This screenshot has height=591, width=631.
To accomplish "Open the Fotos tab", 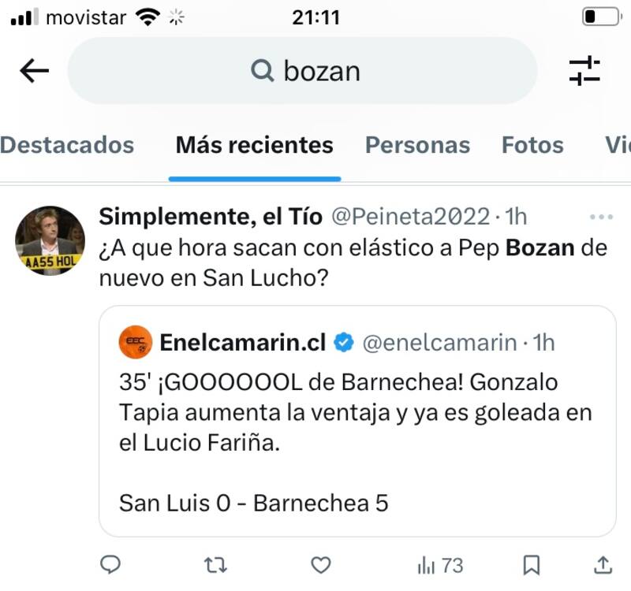I will click(532, 145).
